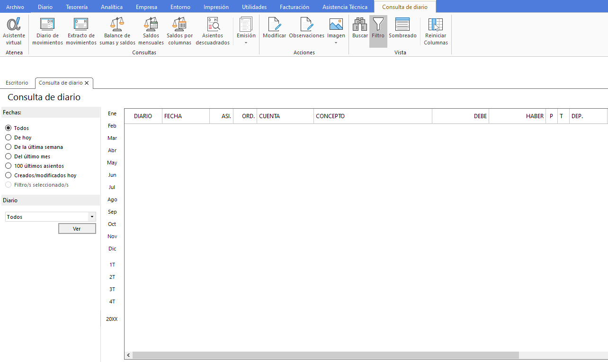
Task: Open Extracto de movimientos
Action: [x=81, y=31]
